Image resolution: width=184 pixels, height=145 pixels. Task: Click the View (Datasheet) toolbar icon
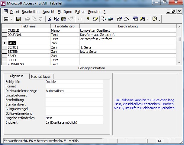(x=6, y=19)
